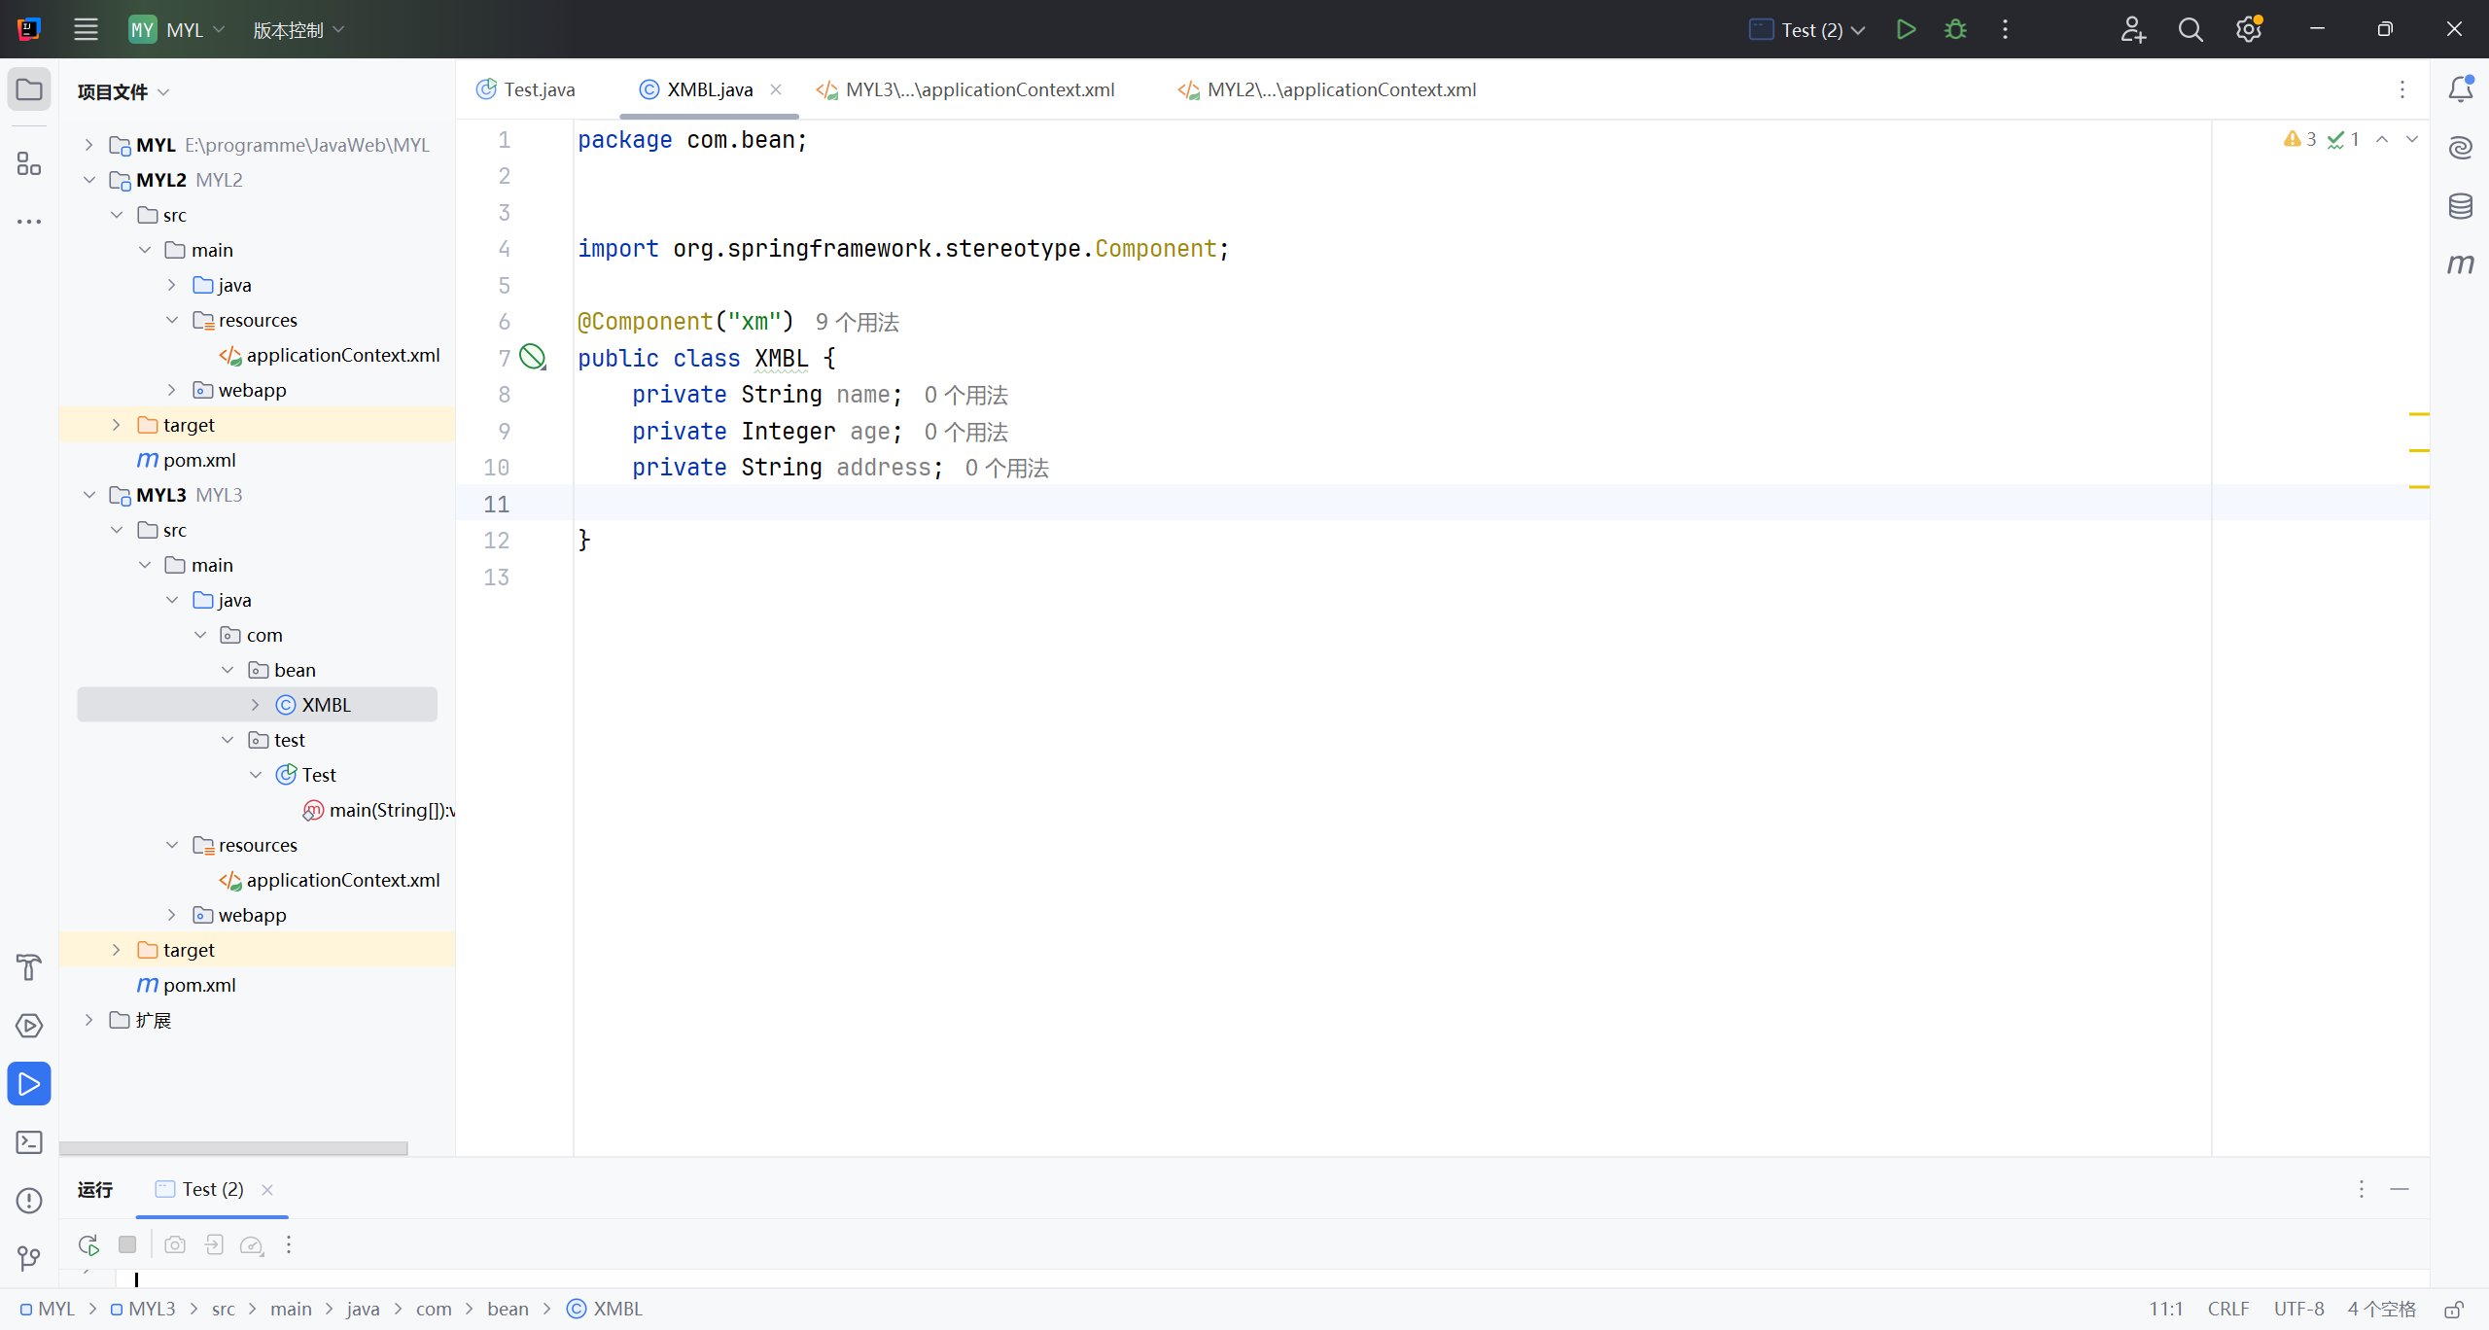Image resolution: width=2489 pixels, height=1330 pixels.
Task: Toggle the file read-only lock icon
Action: 2454,1309
